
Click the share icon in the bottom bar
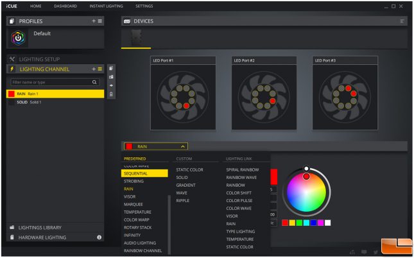(352, 252)
